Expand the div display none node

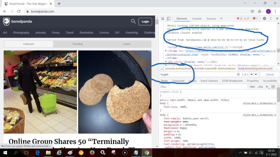[x=166, y=62]
